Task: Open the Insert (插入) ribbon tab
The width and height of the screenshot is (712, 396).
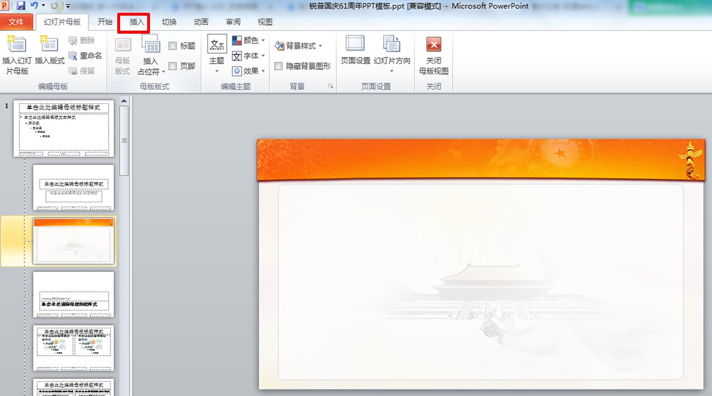Action: 136,22
